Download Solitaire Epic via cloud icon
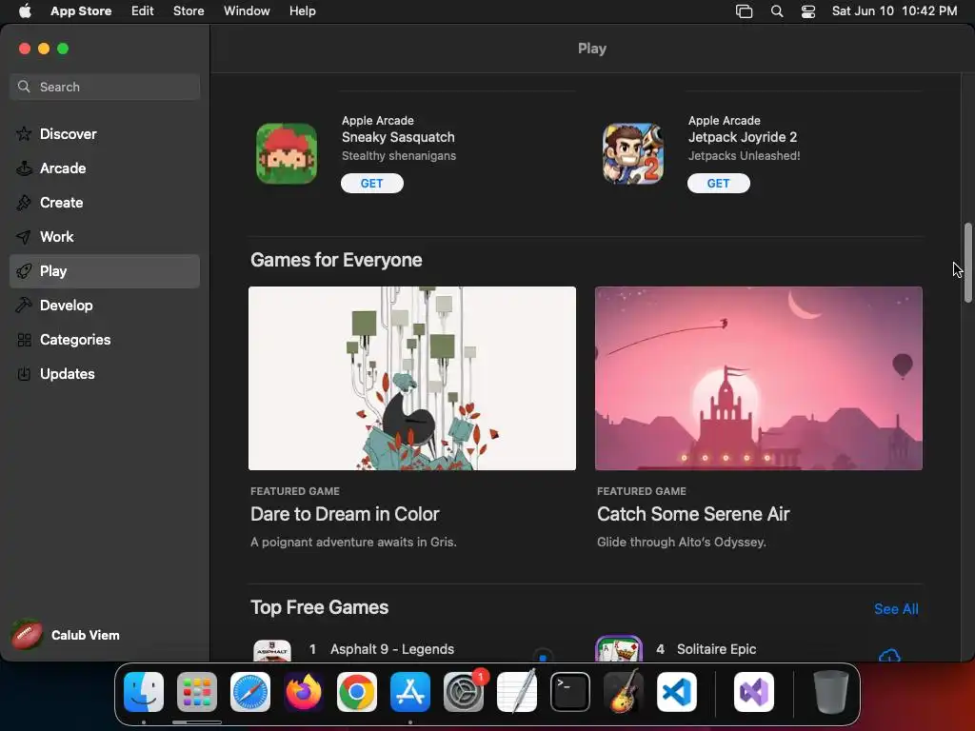 890,655
